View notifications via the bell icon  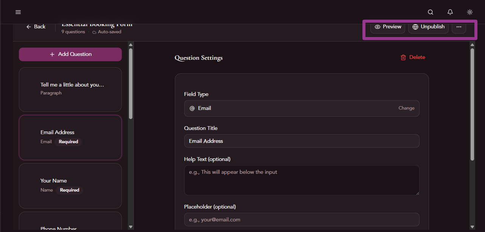click(450, 12)
